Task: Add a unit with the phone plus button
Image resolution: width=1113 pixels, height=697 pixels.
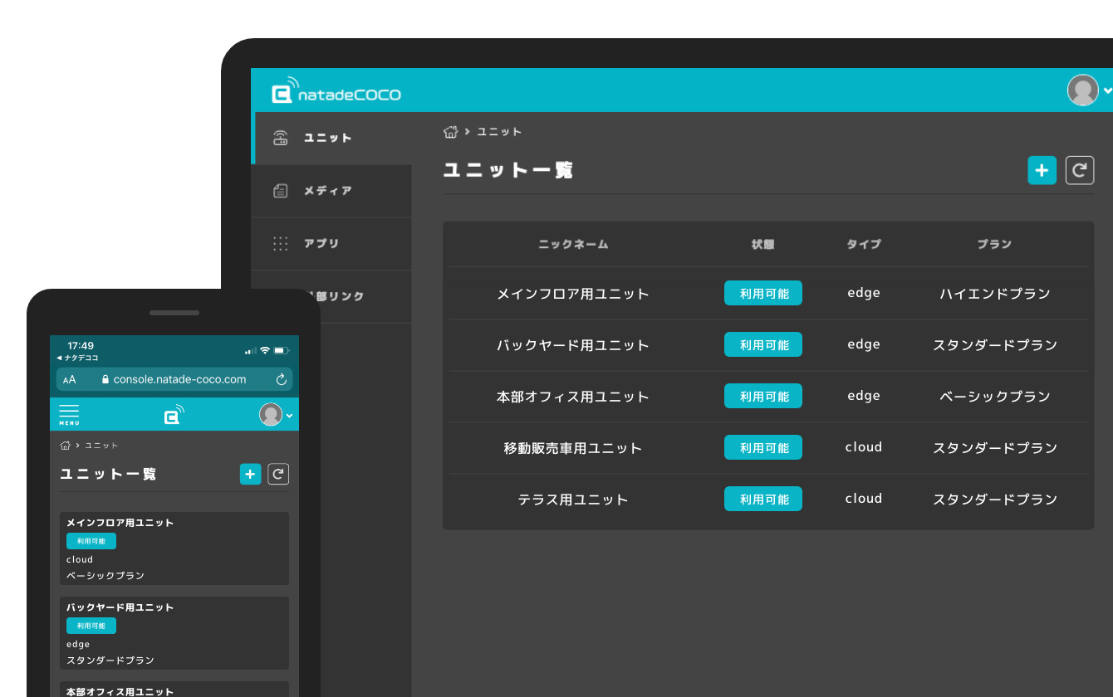Action: pos(250,474)
